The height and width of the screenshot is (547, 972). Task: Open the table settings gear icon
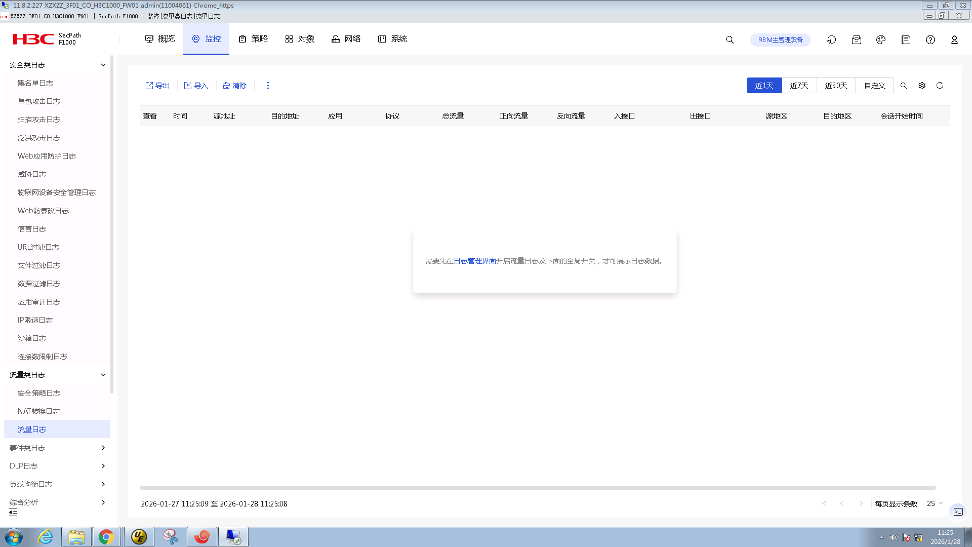pos(922,85)
